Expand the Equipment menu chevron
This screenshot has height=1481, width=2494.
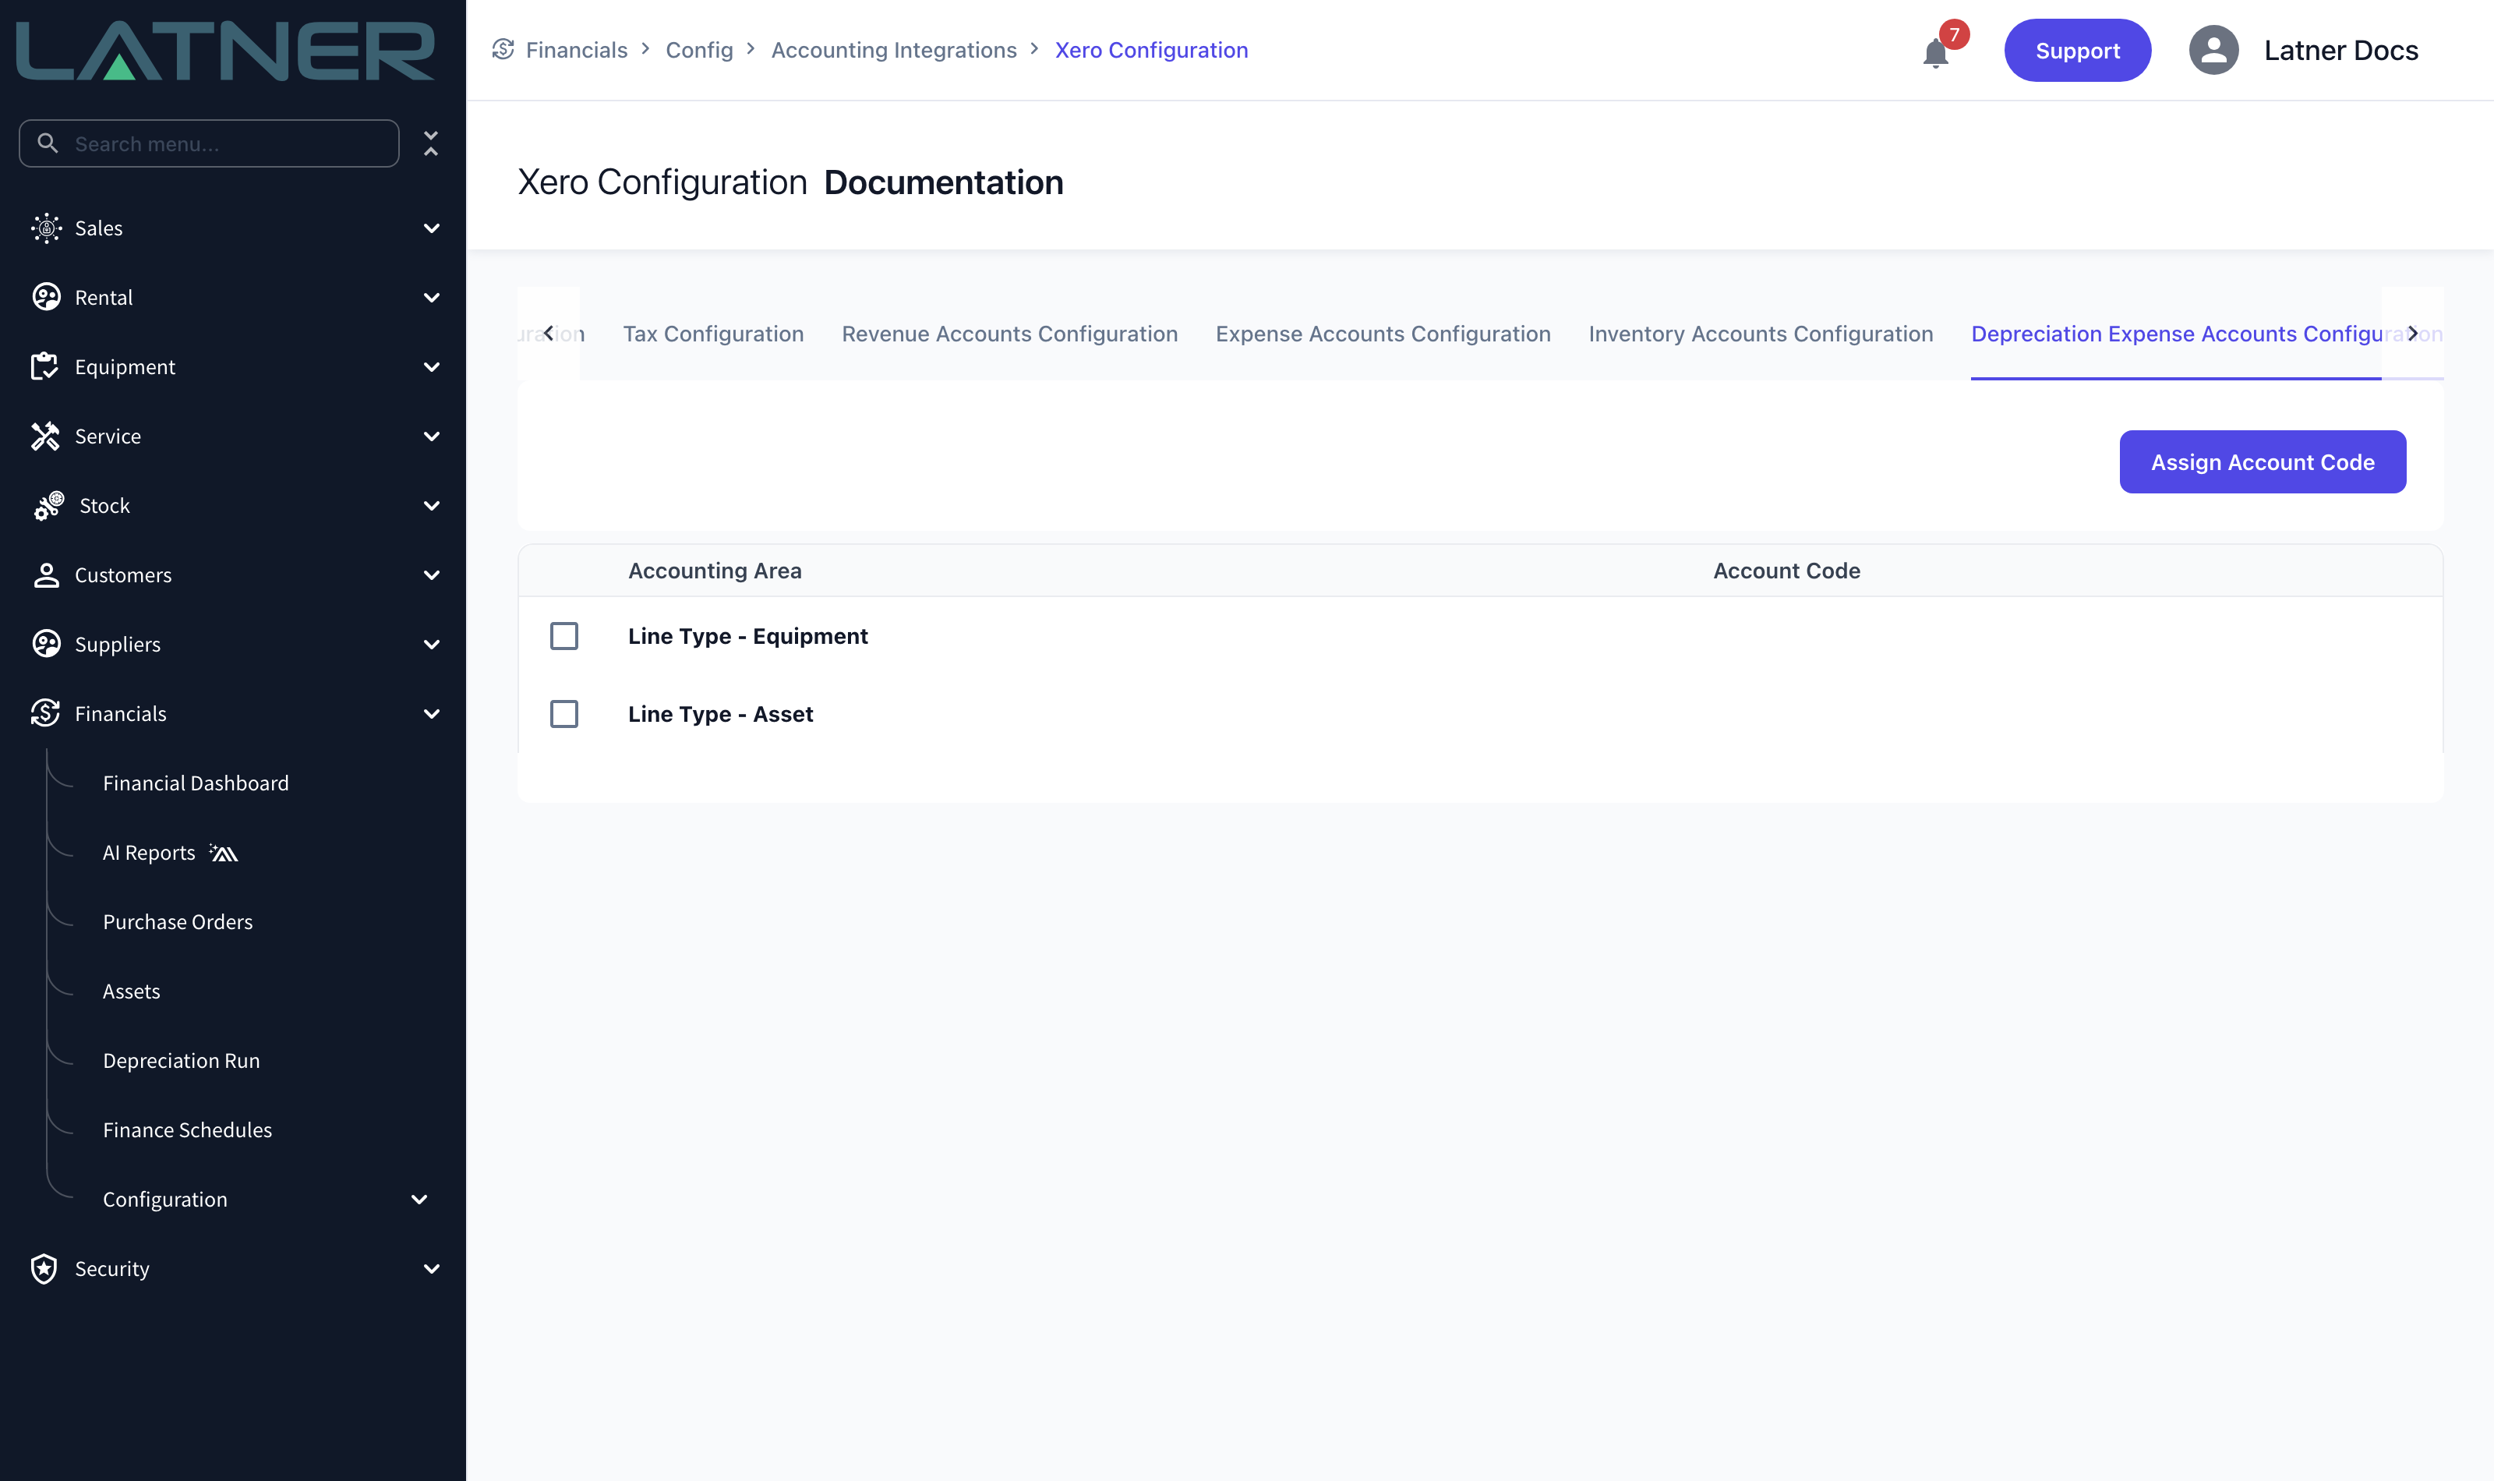[x=432, y=367]
